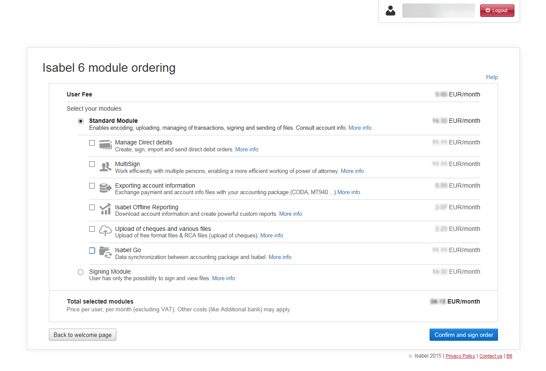Enable the Isabel Offline Reporting checkbox
546x371 pixels.
click(x=92, y=208)
